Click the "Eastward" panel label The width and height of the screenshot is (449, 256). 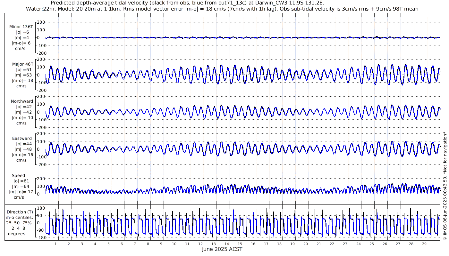pos(22,138)
